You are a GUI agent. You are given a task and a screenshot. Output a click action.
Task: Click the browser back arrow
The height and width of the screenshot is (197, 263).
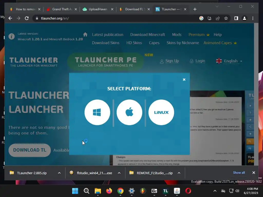[10, 18]
